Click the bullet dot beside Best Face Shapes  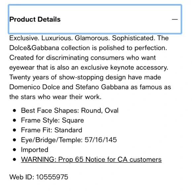click(x=15, y=111)
